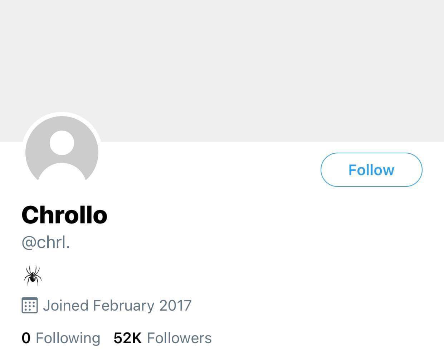Click the 52K follower count number
Image resolution: width=444 pixels, height=361 pixels.
coord(127,338)
